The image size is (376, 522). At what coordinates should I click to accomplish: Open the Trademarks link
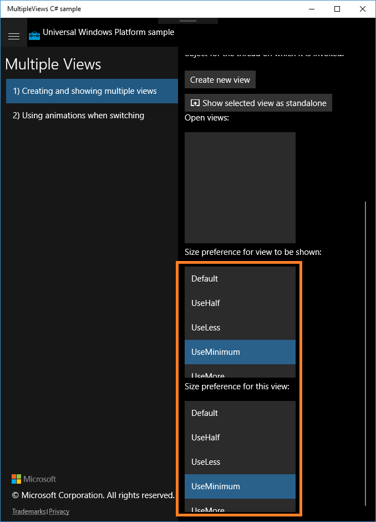click(28, 511)
